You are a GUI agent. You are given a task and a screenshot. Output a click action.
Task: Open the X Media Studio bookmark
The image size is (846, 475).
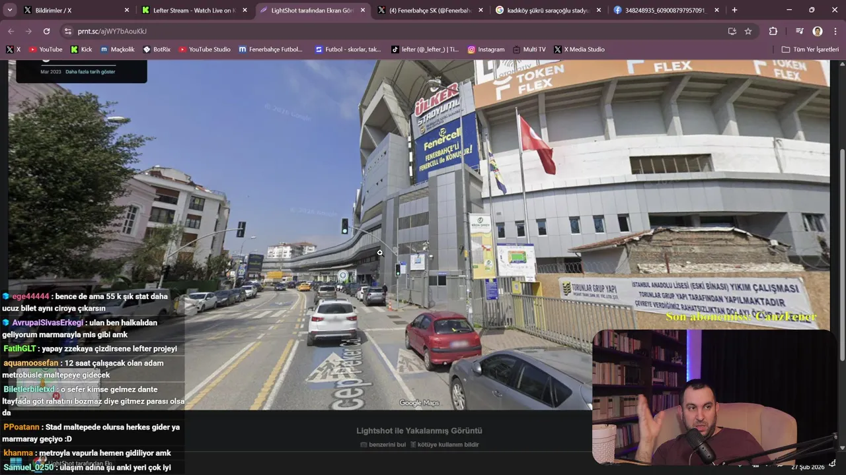(x=579, y=49)
